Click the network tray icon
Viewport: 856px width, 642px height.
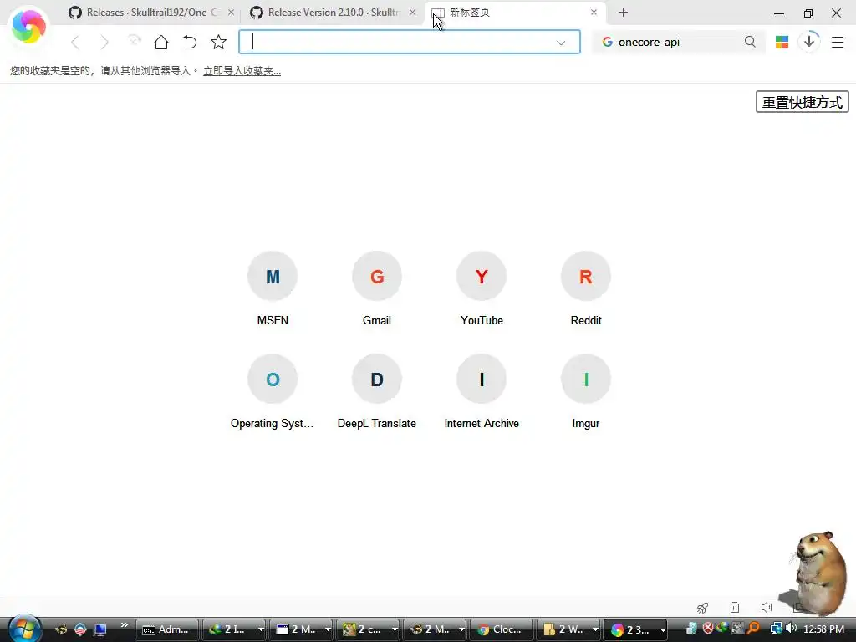(776, 629)
